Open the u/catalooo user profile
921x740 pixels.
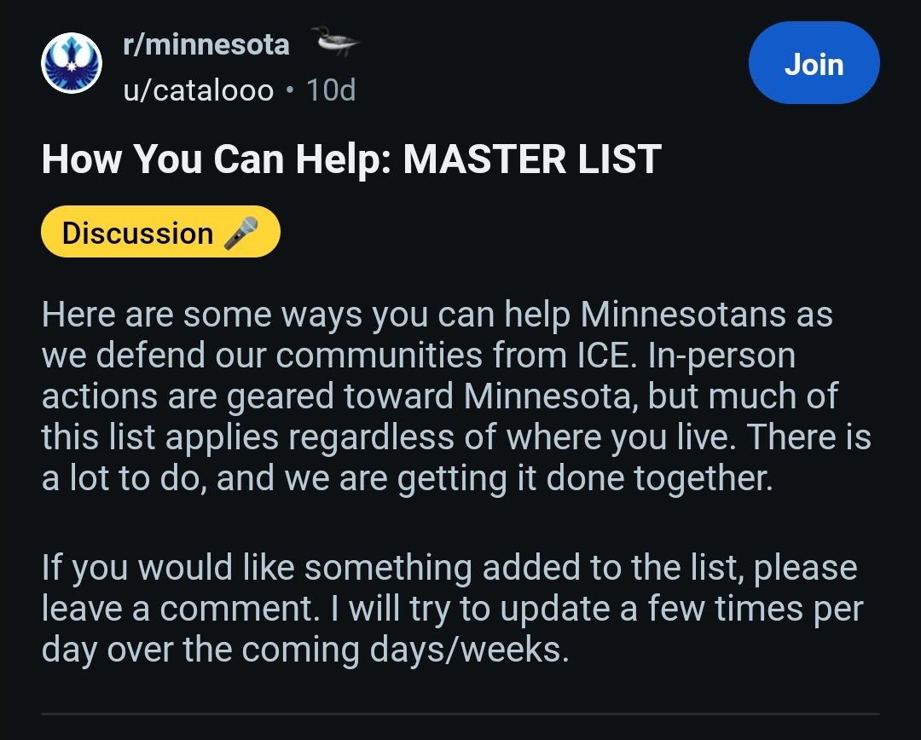[x=199, y=89]
